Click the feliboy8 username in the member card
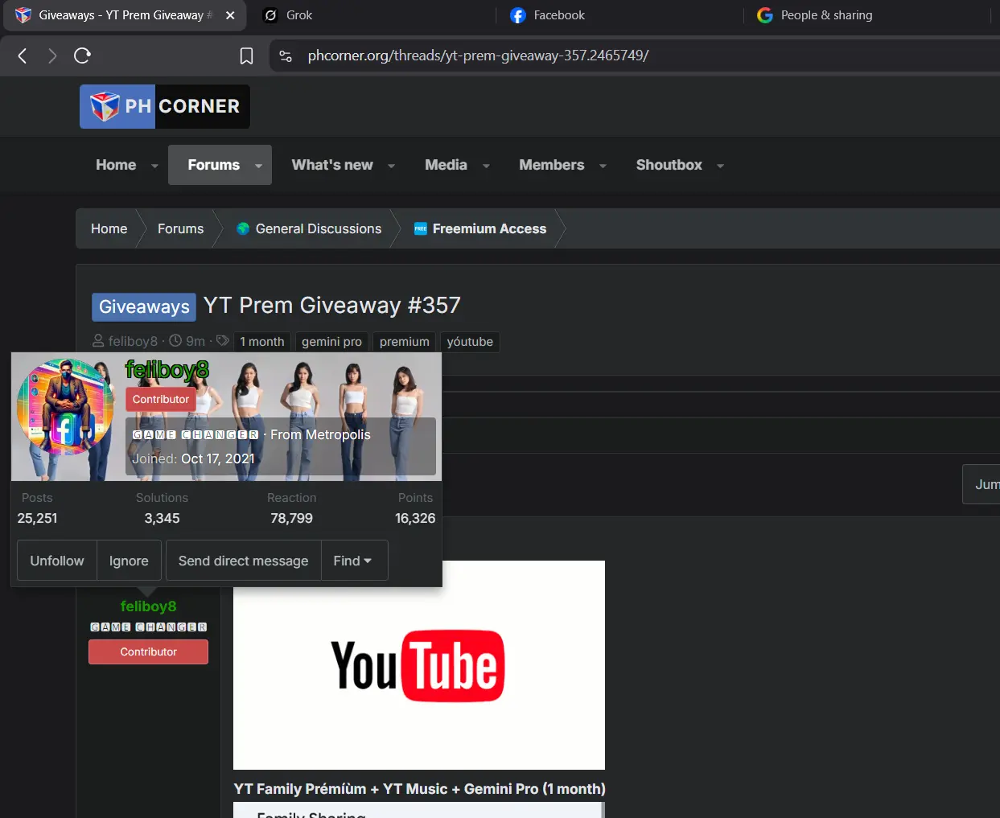Screen dimensions: 1000x818 coord(167,370)
